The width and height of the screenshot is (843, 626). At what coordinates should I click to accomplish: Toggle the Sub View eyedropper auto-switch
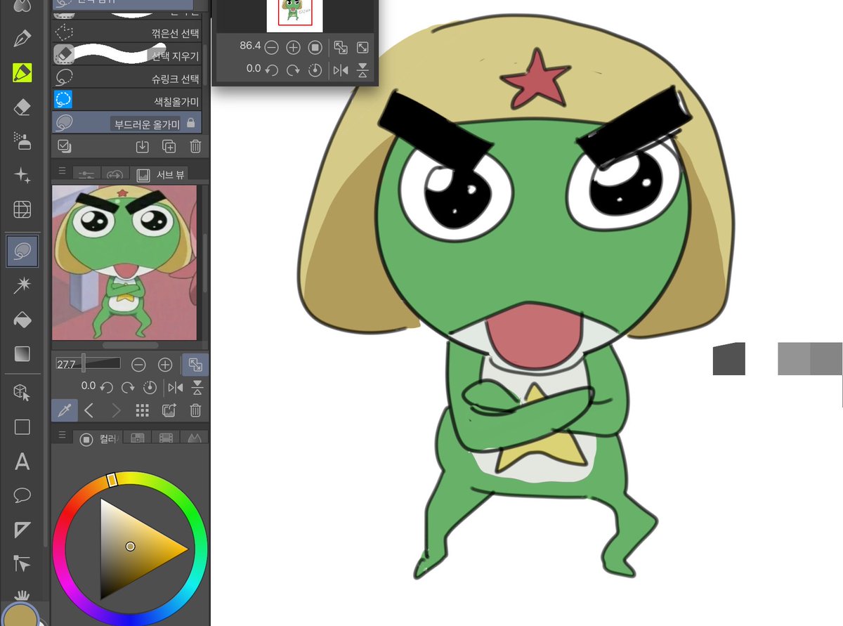coord(65,411)
